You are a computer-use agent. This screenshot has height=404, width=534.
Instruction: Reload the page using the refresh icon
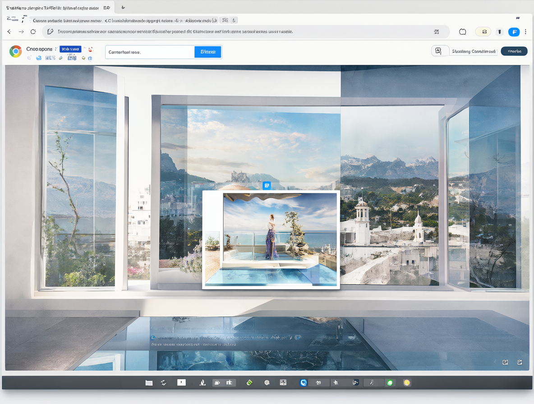coord(33,32)
